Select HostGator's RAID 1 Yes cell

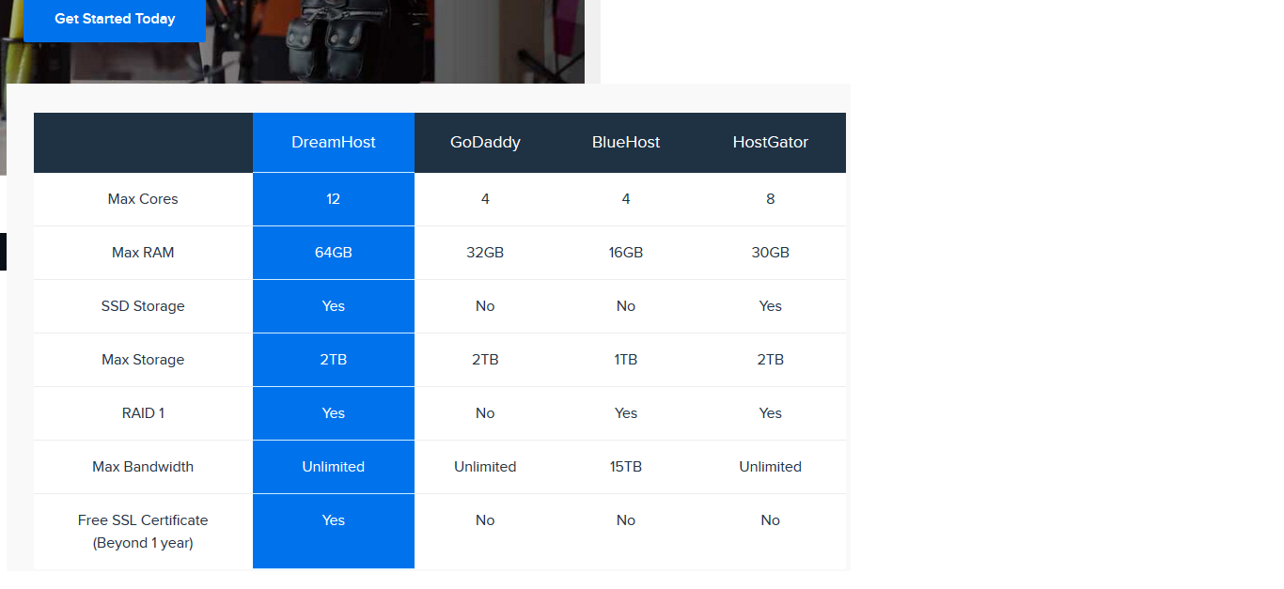pos(771,413)
